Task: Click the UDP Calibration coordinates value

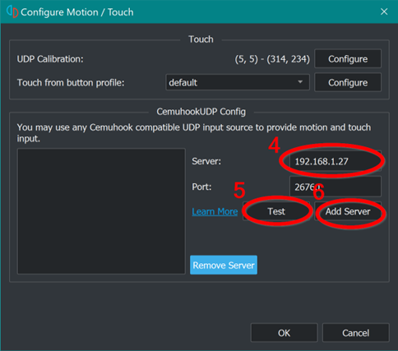Action: (272, 59)
